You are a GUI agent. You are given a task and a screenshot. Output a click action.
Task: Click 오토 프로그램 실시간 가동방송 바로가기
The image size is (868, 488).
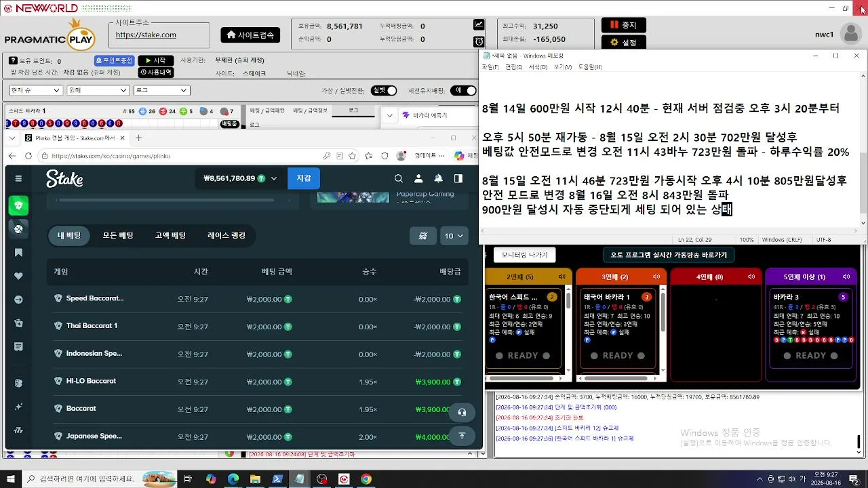(x=669, y=255)
